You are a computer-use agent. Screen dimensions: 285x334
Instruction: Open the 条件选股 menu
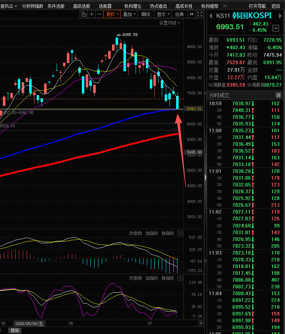pos(56,6)
